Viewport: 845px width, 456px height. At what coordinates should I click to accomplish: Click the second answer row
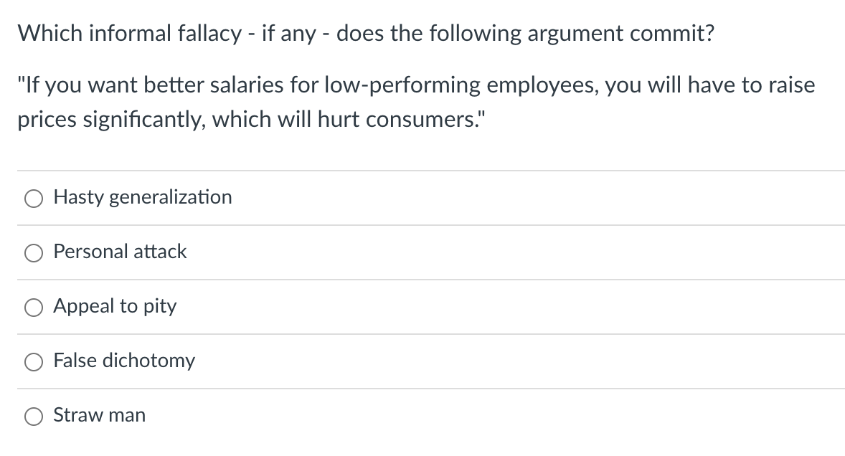[x=423, y=253]
